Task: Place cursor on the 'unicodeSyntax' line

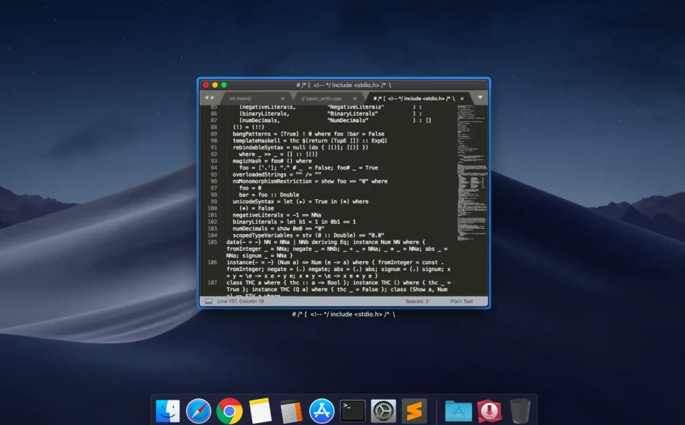Action: 300,202
